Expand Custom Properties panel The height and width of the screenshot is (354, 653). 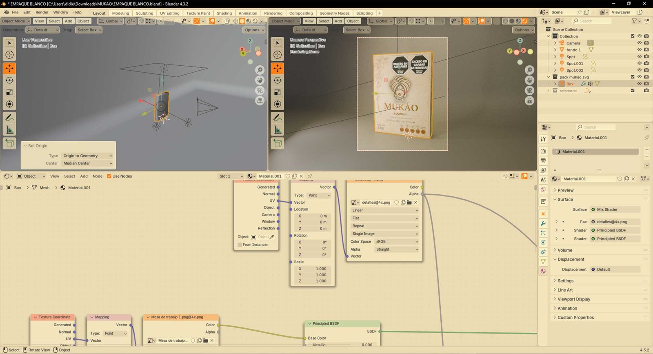(575, 318)
